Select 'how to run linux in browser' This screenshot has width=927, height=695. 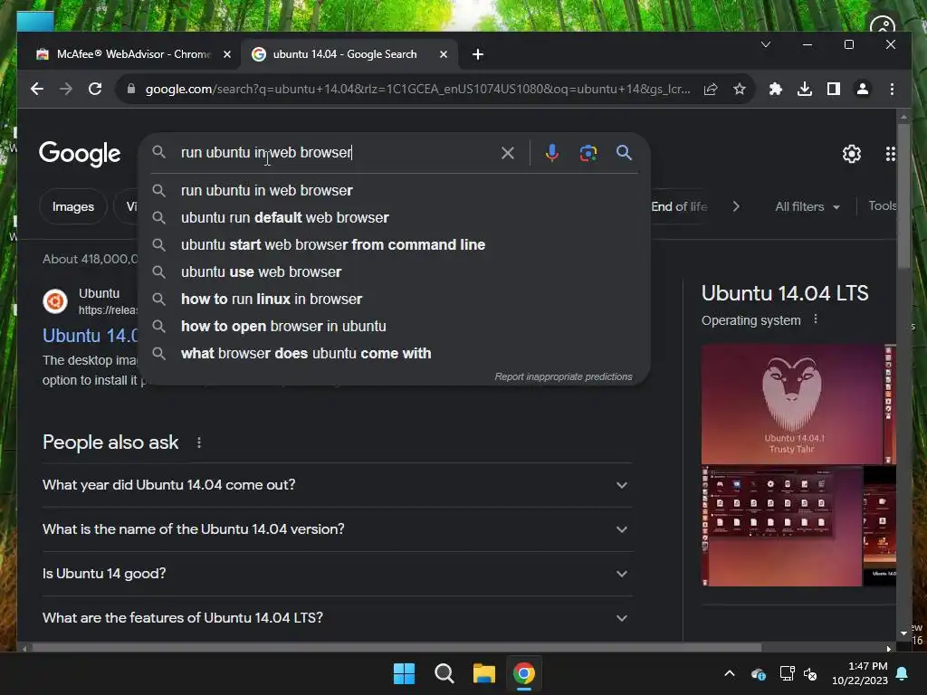click(x=394, y=299)
